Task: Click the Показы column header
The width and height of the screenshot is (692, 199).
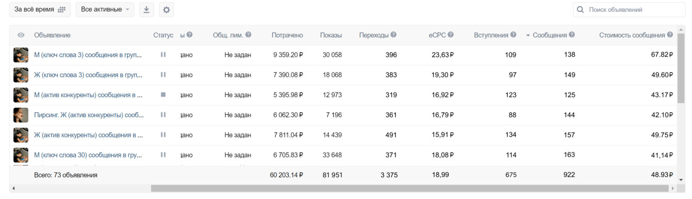Action: (x=331, y=35)
